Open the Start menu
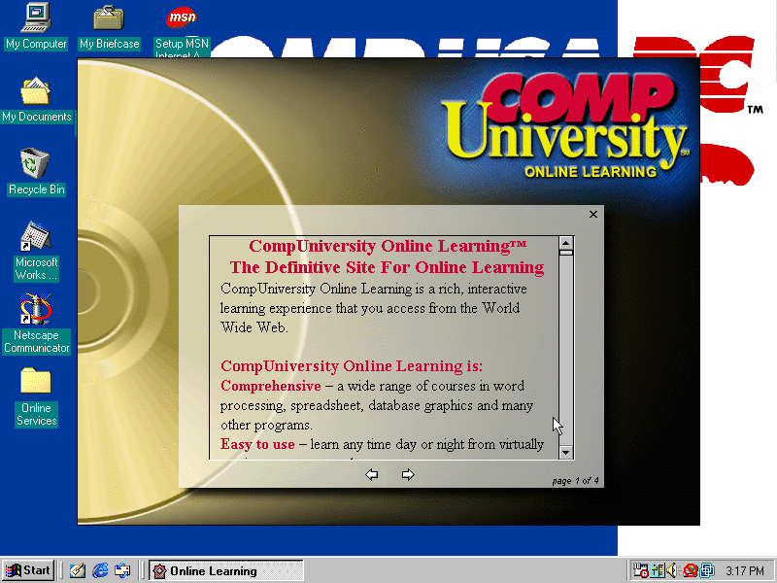777x583 pixels. pyautogui.click(x=27, y=570)
